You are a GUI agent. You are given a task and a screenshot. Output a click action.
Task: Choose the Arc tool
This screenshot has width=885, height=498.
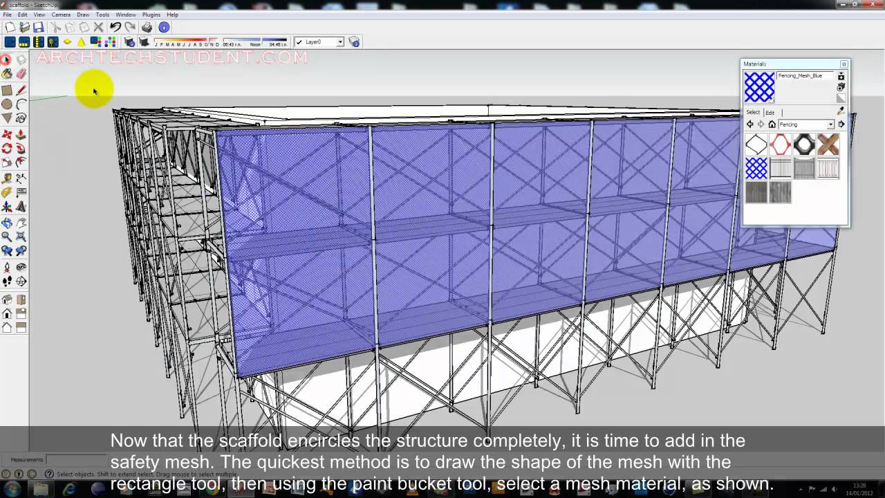point(21,104)
